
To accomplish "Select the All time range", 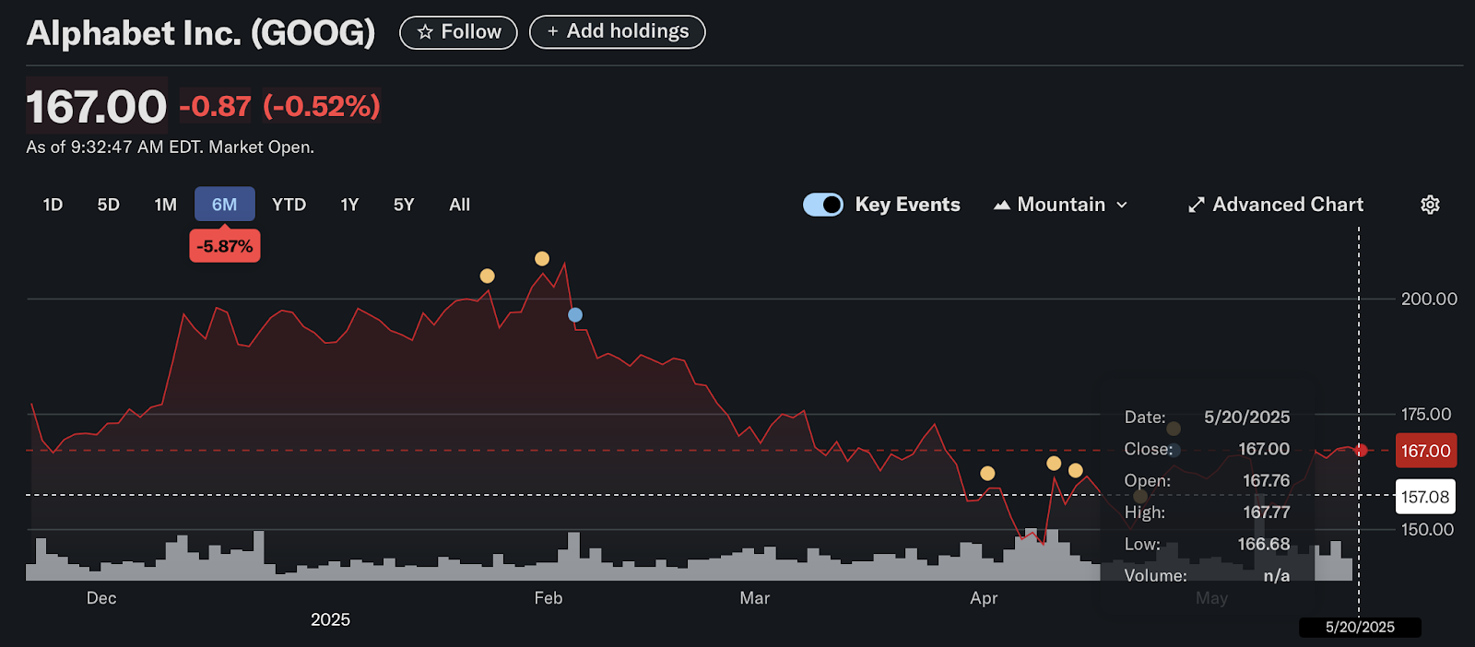I will click(x=460, y=205).
